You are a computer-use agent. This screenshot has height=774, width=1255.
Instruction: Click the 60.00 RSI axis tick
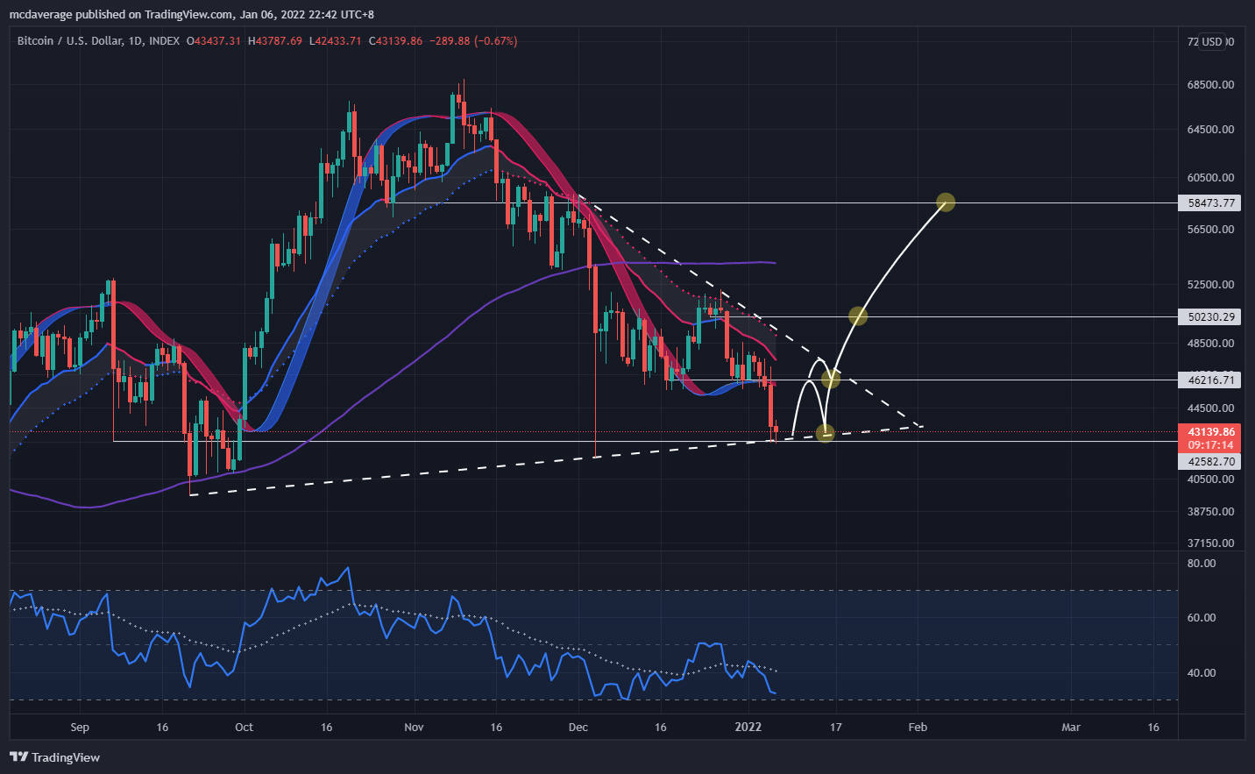click(x=1202, y=618)
